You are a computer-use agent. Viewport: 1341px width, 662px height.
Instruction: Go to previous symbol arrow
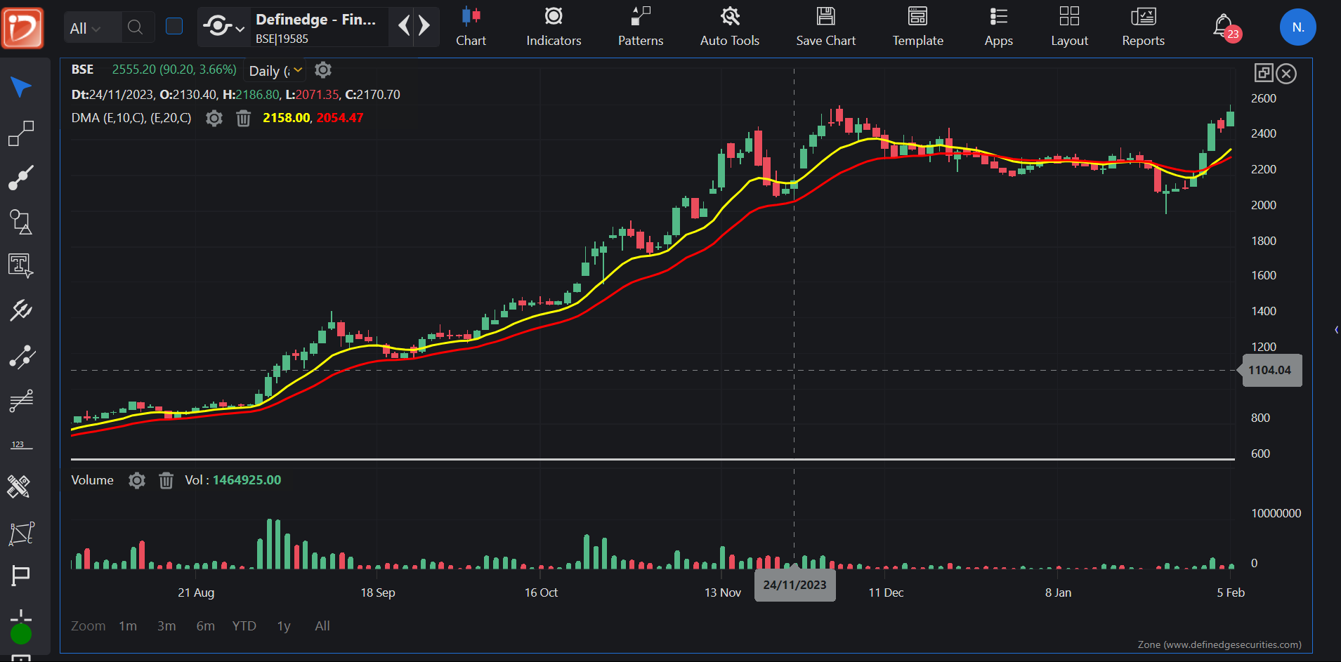coord(404,27)
